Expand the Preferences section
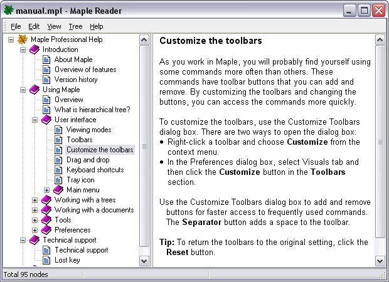The width and height of the screenshot is (389, 282). tap(35, 230)
